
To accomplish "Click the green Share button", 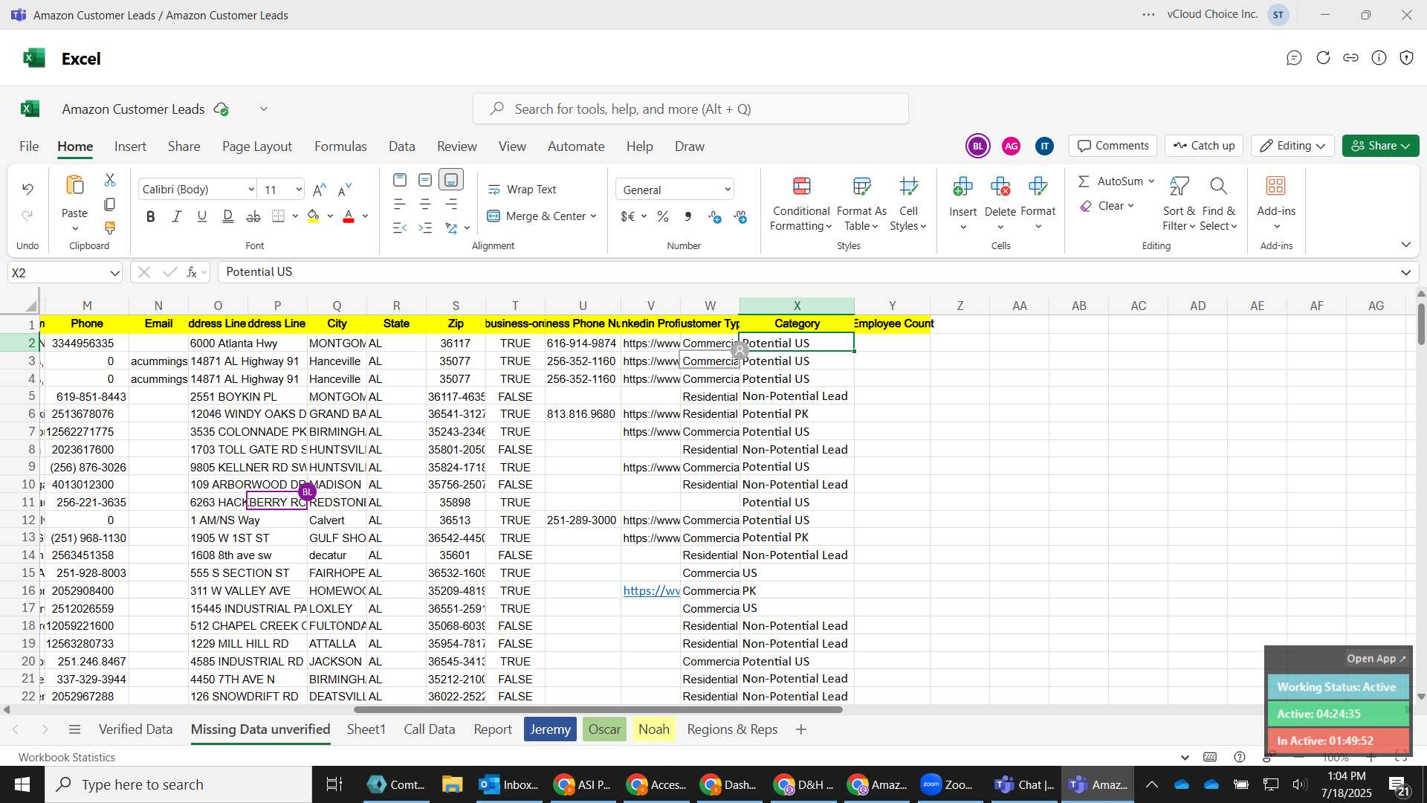I will 1380,146.
